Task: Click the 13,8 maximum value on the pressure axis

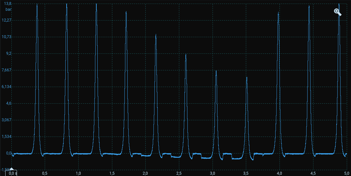Action: 8,4
